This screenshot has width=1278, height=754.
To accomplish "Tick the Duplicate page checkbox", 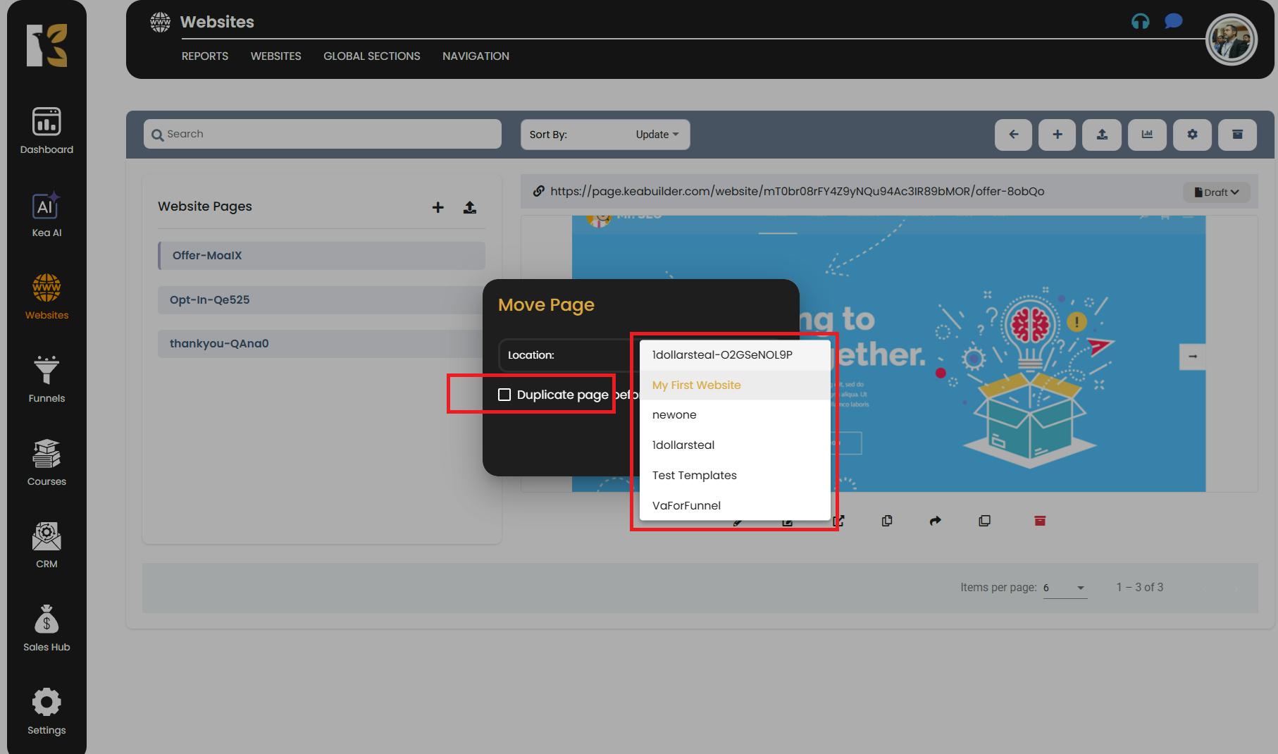I will point(504,395).
